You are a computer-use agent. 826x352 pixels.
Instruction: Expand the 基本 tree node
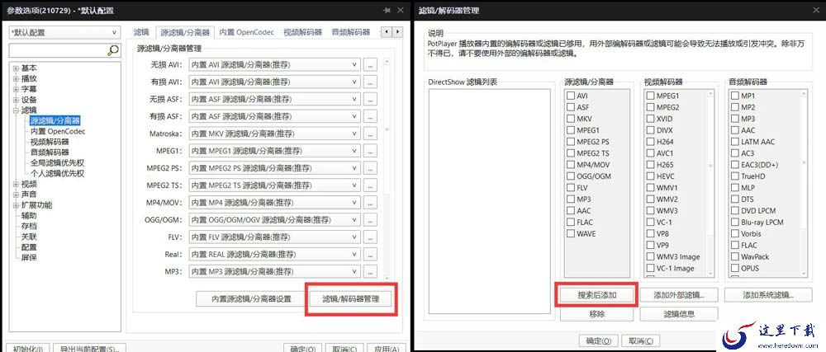coord(16,68)
